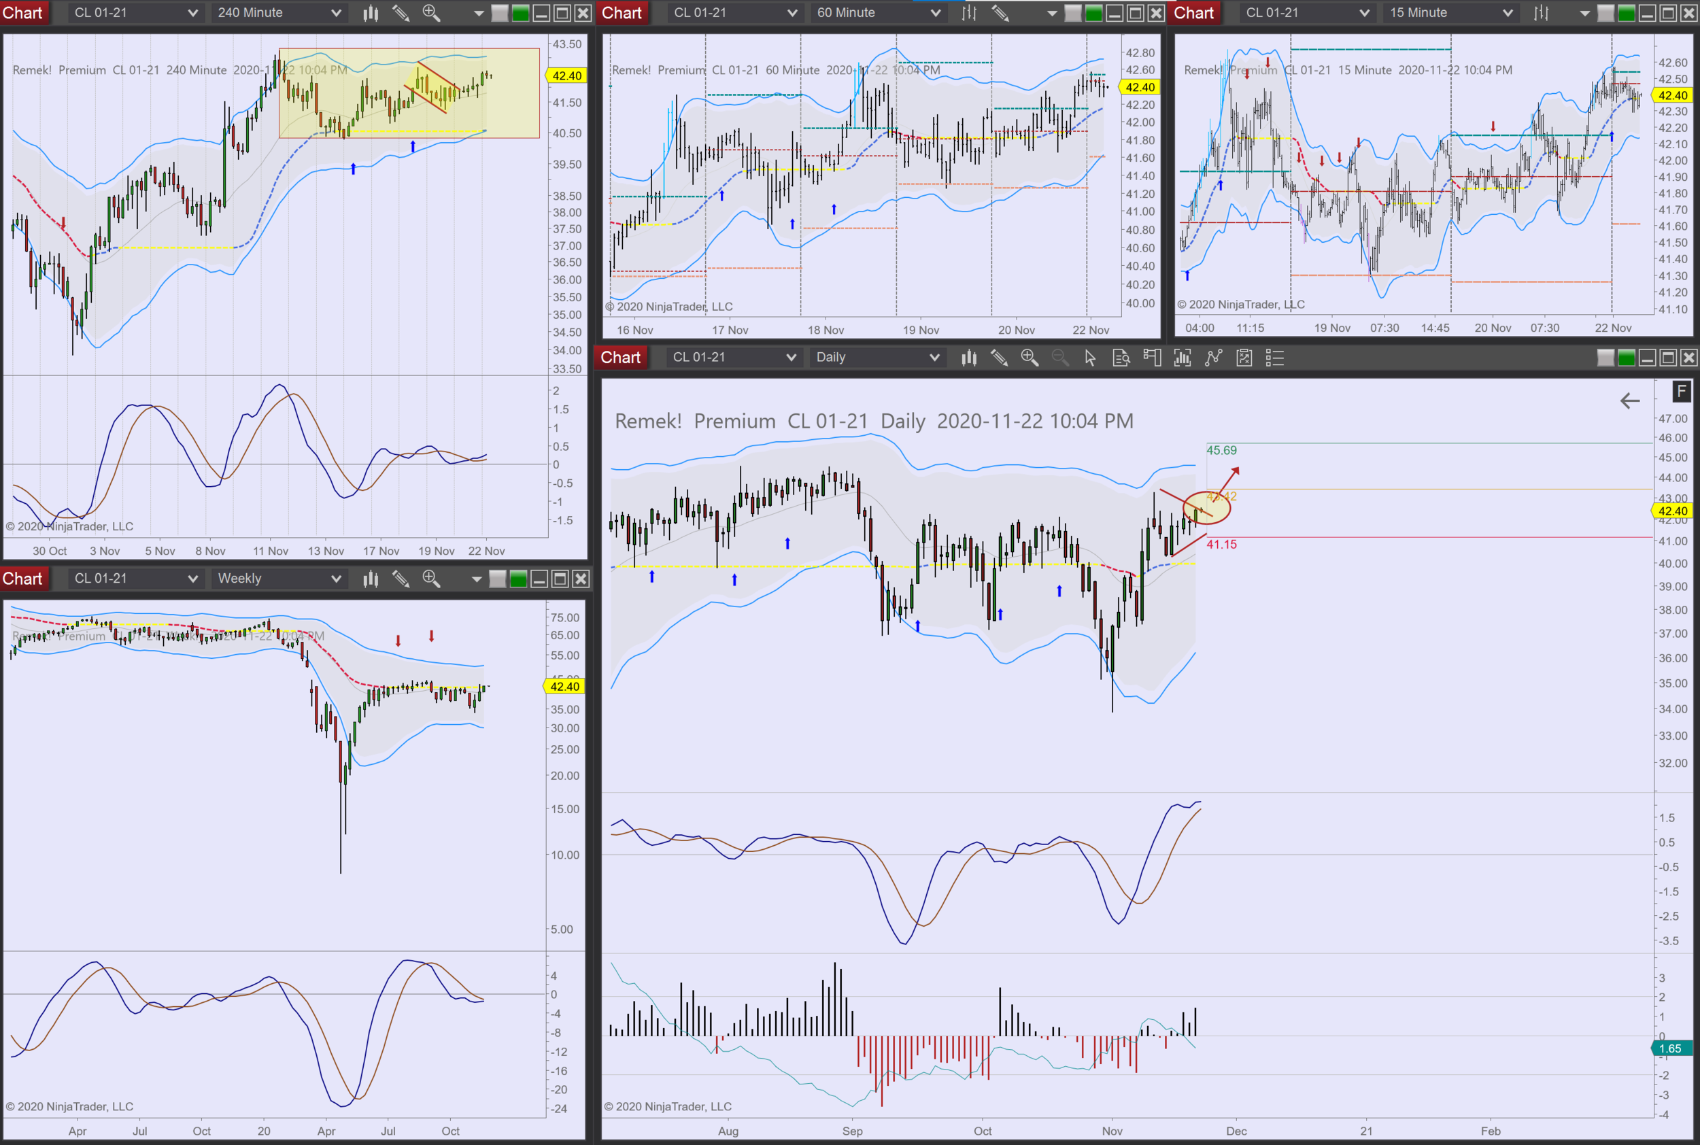Click the Chart label of the Weekly window
This screenshot has width=1700, height=1145.
(x=22, y=579)
